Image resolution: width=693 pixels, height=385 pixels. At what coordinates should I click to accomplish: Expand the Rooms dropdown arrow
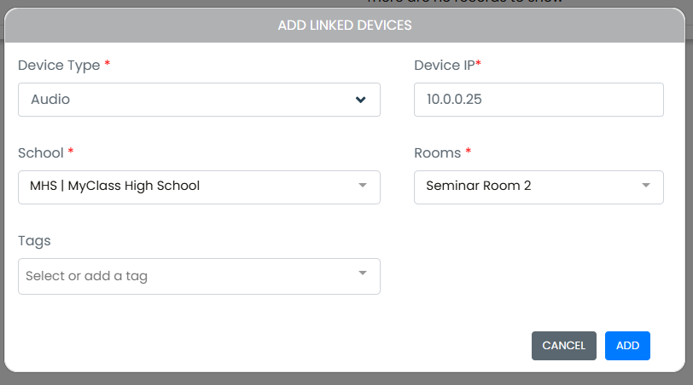click(646, 185)
